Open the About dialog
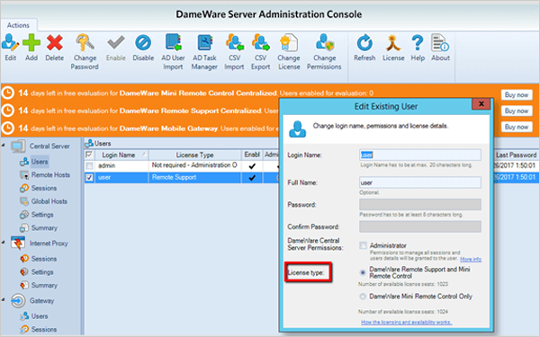 click(440, 48)
